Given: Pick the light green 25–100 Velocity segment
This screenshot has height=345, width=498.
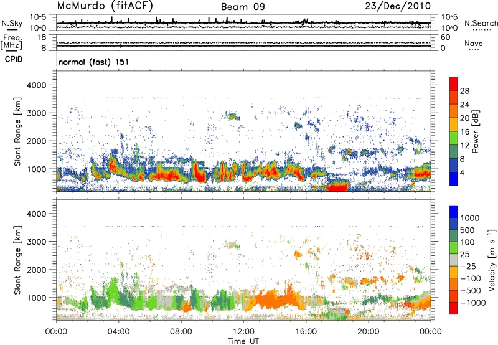Looking at the screenshot, I should [x=454, y=248].
